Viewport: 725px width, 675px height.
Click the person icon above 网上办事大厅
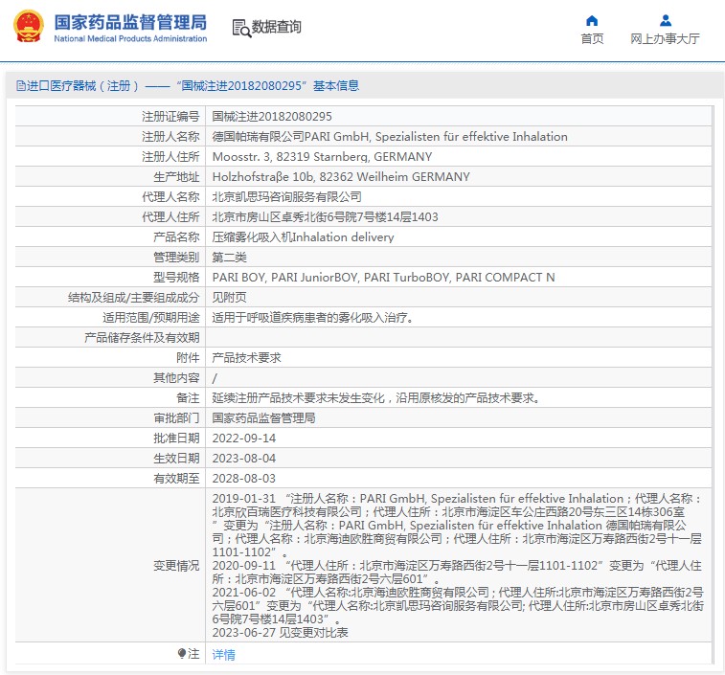665,20
